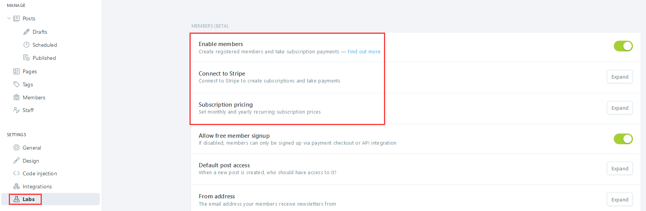Viewport: 646px width, 211px height.
Task: Go to Design settings
Action: 31,161
